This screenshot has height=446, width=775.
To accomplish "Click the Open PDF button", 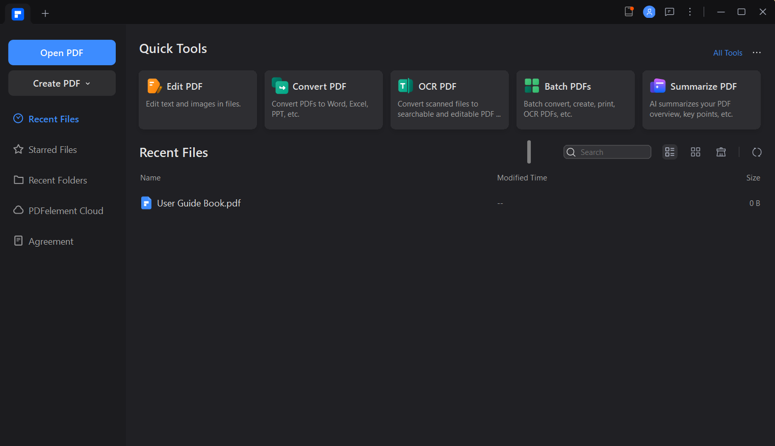I will 62,53.
